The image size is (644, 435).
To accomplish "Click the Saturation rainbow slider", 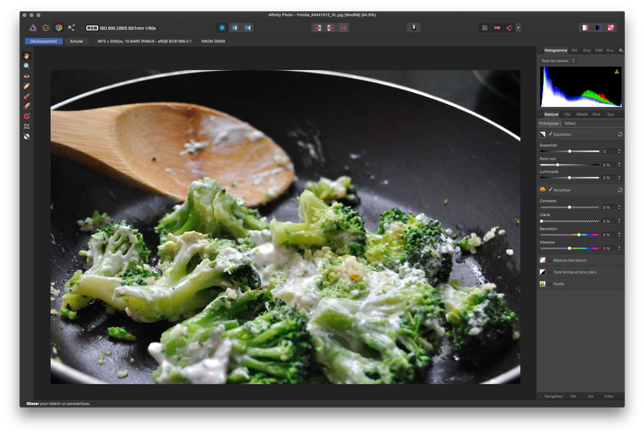I will (x=569, y=235).
